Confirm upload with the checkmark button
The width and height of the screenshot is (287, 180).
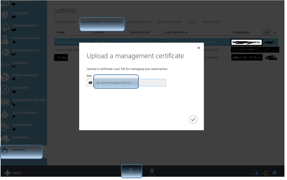point(193,119)
